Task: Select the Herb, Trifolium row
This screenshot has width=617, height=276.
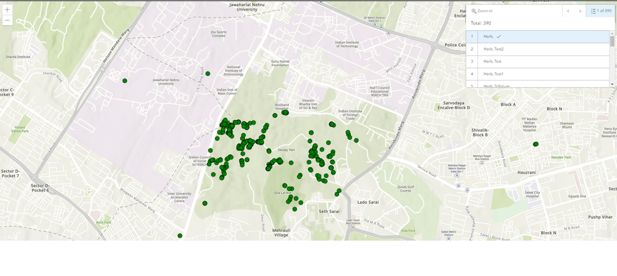Action: coord(538,85)
